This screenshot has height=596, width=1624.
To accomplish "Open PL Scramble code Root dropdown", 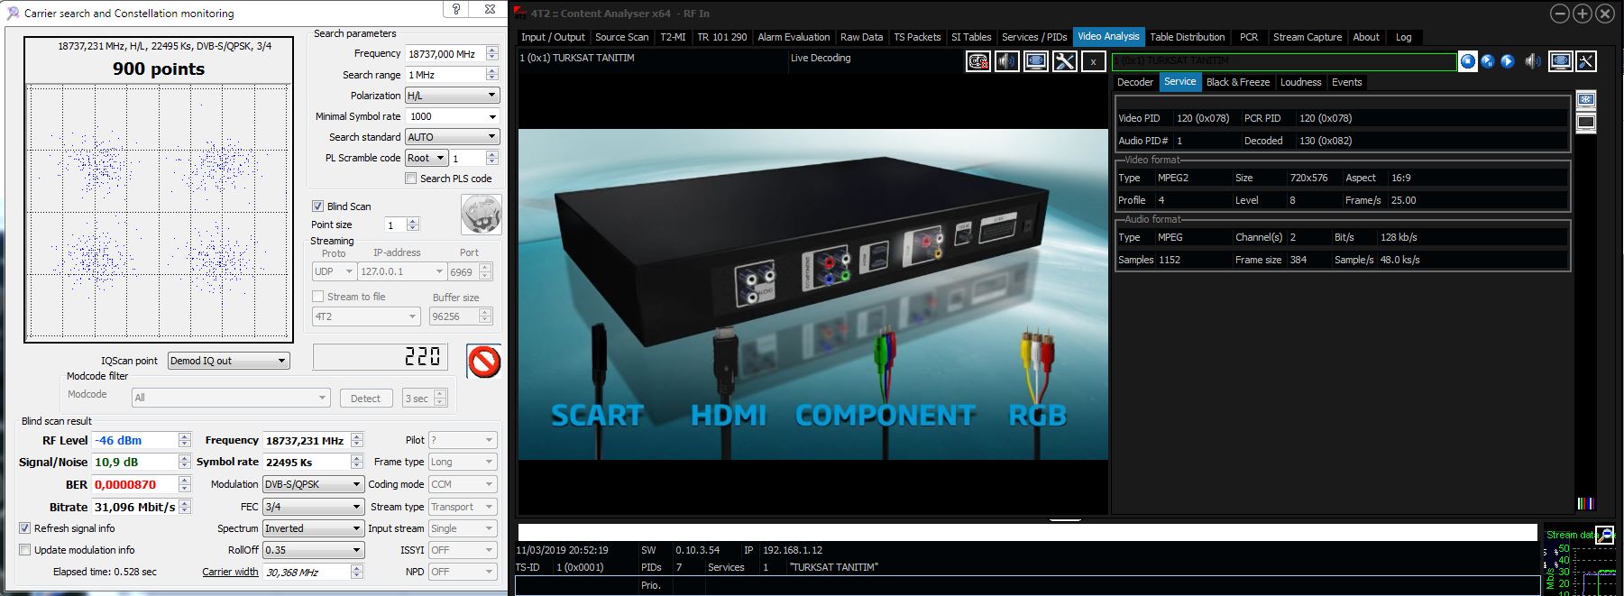I will (427, 158).
